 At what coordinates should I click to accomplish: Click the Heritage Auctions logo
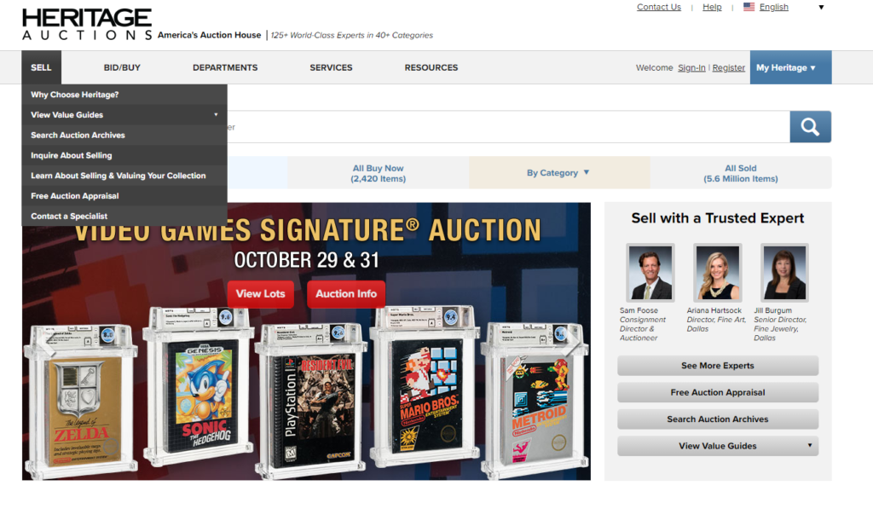click(x=87, y=24)
